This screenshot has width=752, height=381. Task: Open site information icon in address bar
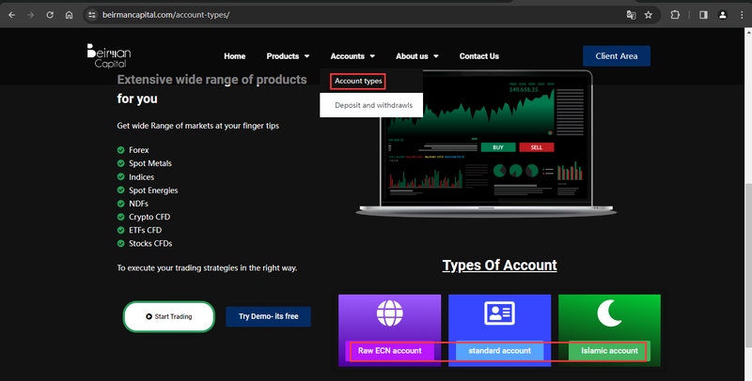point(92,15)
